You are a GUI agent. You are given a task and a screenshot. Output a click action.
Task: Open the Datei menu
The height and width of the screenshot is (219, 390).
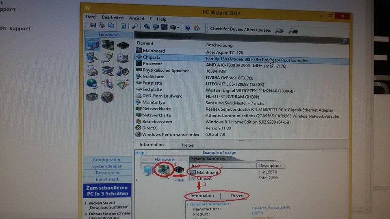[x=91, y=17]
